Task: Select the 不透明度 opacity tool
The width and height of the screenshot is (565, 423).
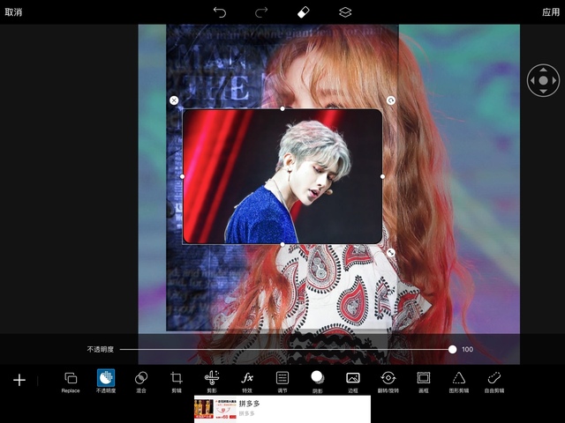Action: click(x=106, y=378)
